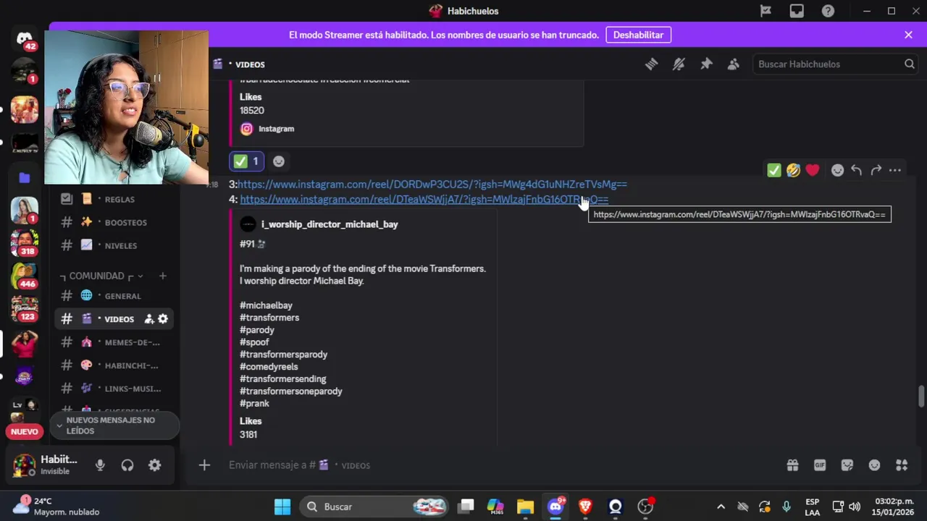The width and height of the screenshot is (927, 521).
Task: Open pinned messages pin icon
Action: coord(706,64)
